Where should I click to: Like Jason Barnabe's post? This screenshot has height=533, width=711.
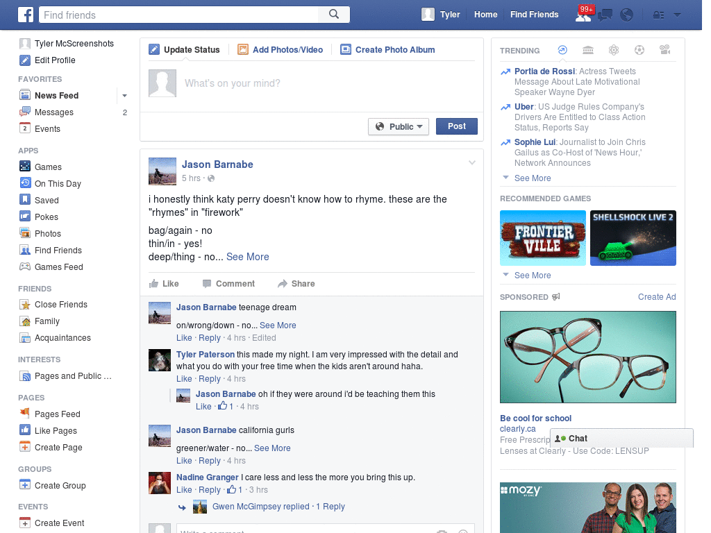[164, 284]
